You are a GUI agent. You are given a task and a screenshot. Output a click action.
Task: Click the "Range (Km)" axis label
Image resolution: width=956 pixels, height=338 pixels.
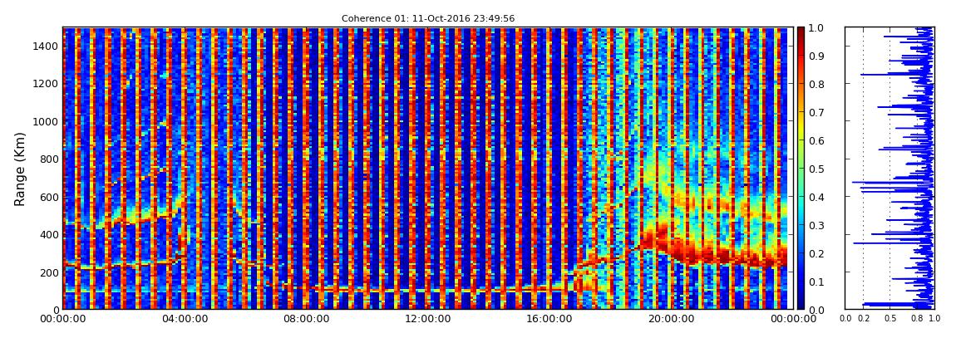click(20, 169)
